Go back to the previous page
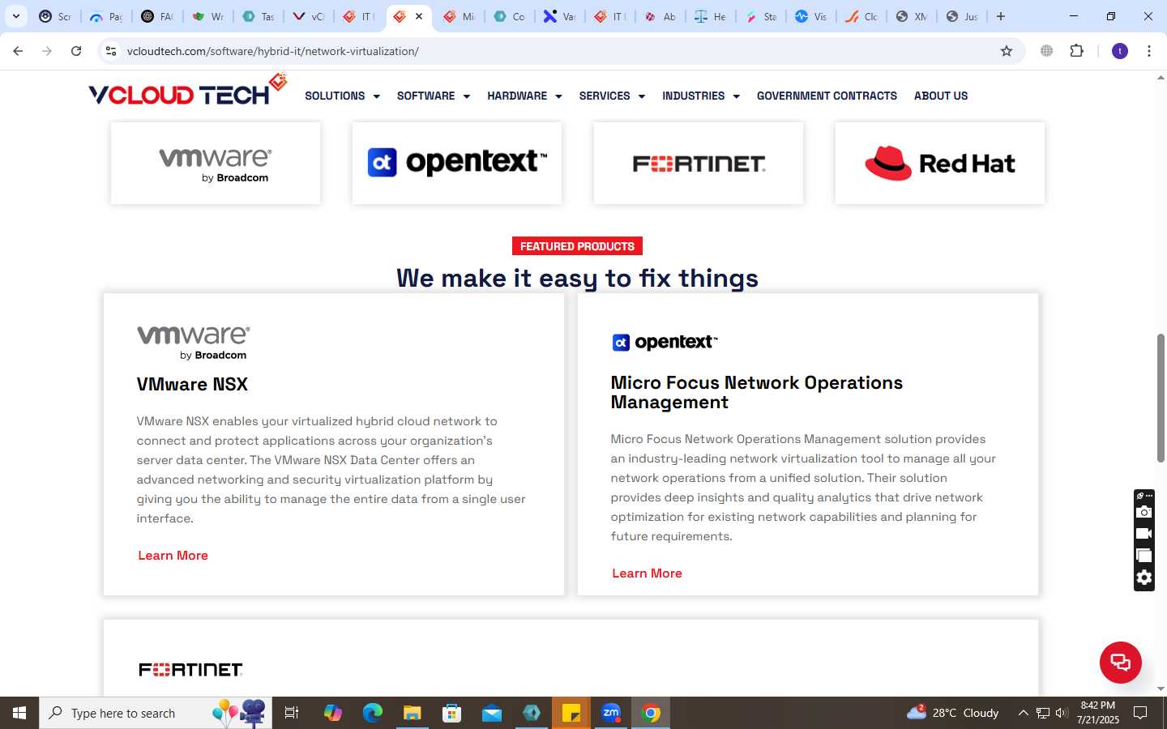 pos(18,51)
